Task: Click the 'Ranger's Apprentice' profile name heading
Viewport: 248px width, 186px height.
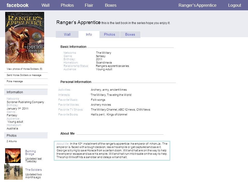Action: pos(79,22)
